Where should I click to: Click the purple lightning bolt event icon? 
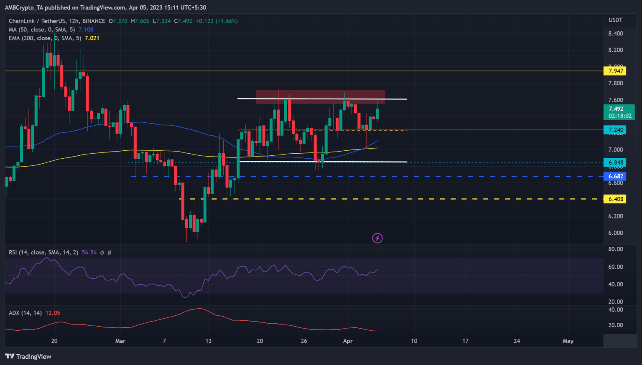click(377, 238)
